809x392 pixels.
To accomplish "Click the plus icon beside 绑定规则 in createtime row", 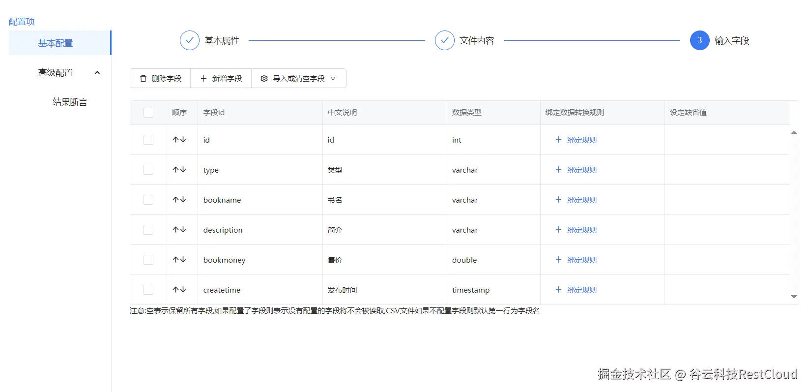I will point(558,290).
